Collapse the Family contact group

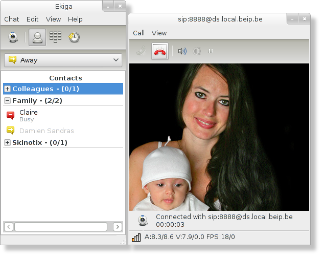[x=7, y=101]
